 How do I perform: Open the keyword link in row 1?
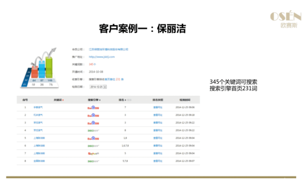pyautogui.click(x=38, y=107)
